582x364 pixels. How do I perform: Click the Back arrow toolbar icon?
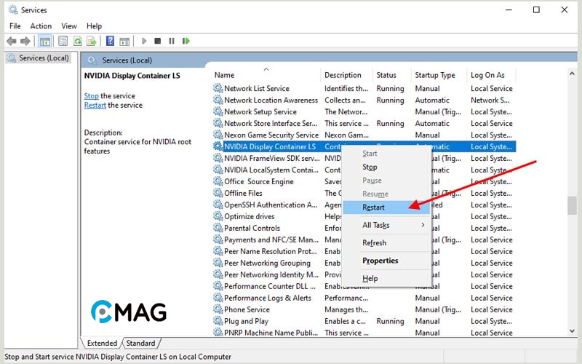coord(11,41)
